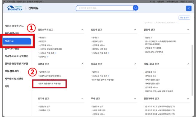This screenshot has height=117, width=196.
Task: Open 창업자금/가업승계 증여신고 link
Action: pos(50,76)
